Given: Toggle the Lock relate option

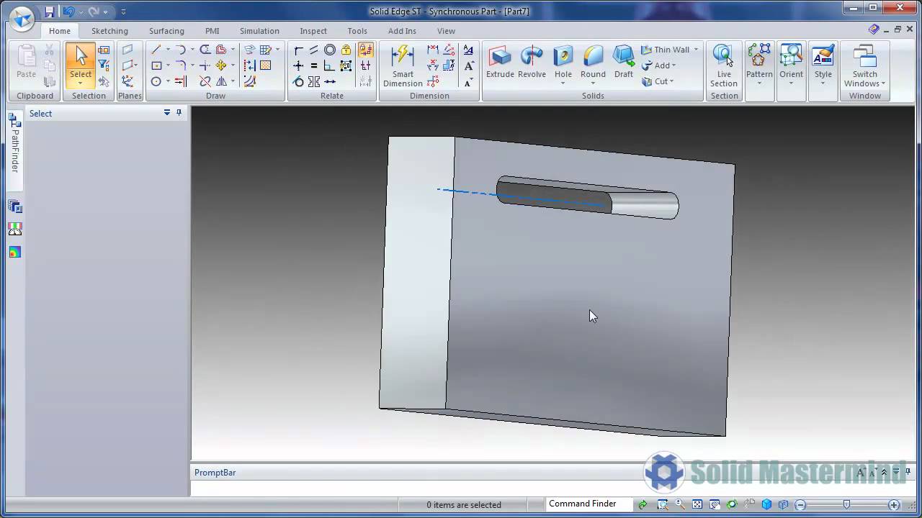Looking at the screenshot, I should pyautogui.click(x=346, y=50).
